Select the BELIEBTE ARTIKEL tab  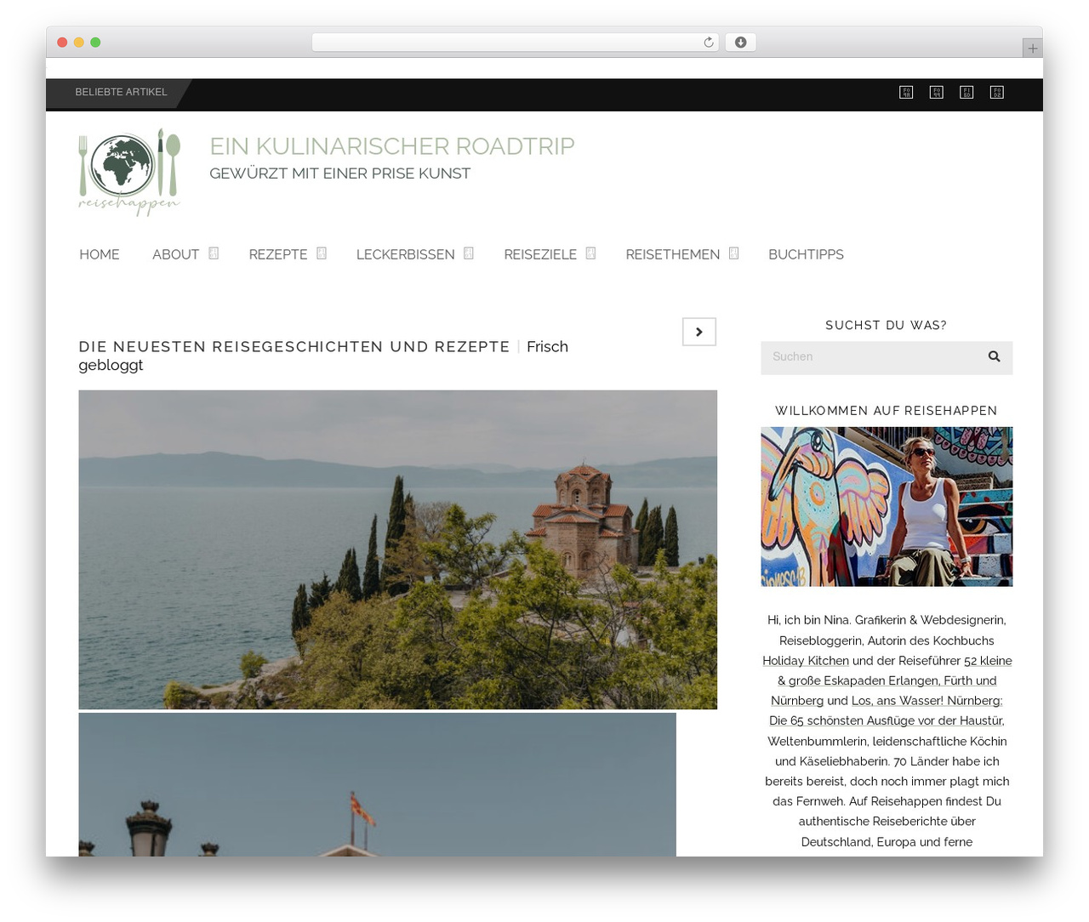(121, 93)
